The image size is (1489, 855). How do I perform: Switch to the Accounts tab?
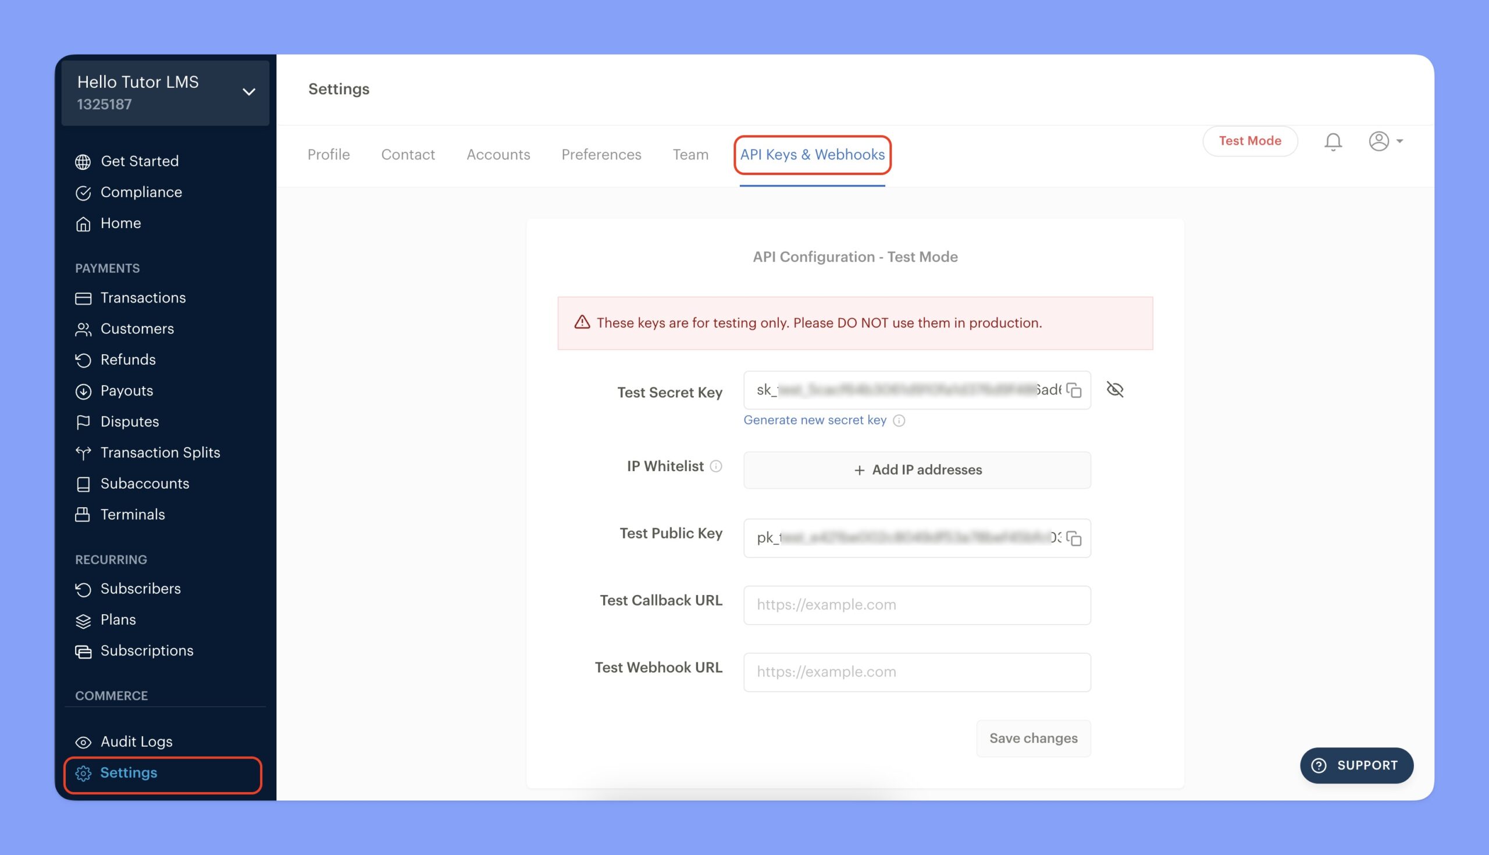pyautogui.click(x=498, y=155)
